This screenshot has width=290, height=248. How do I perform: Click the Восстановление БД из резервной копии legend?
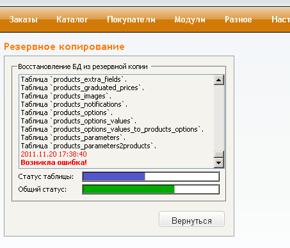(x=83, y=66)
